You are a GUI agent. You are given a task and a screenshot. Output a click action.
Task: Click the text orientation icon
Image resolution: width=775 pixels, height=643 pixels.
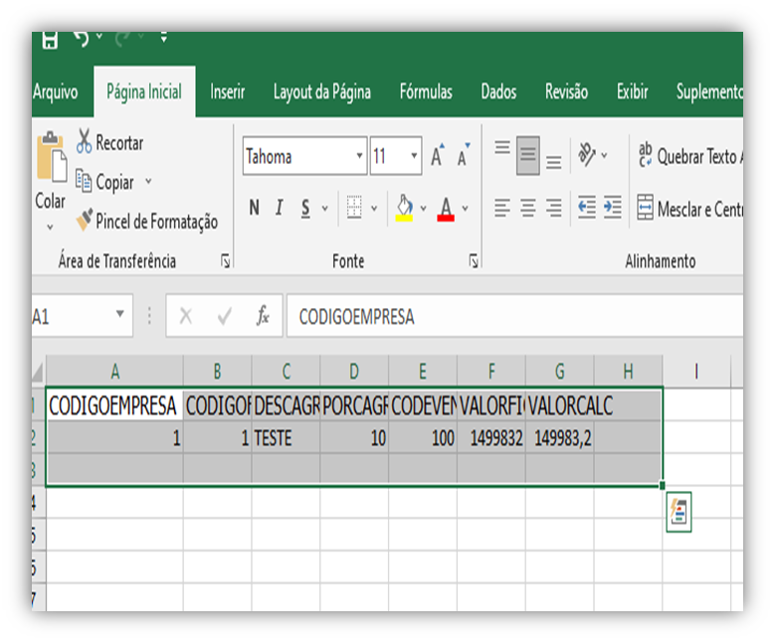pos(587,155)
